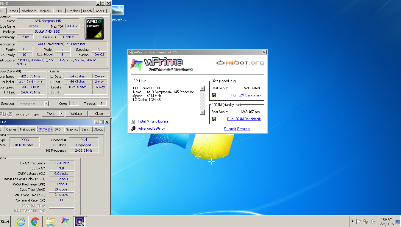Screen dimensions: 401x227
Task: Click CPU List scrollbar down arrow
Action: [202, 112]
